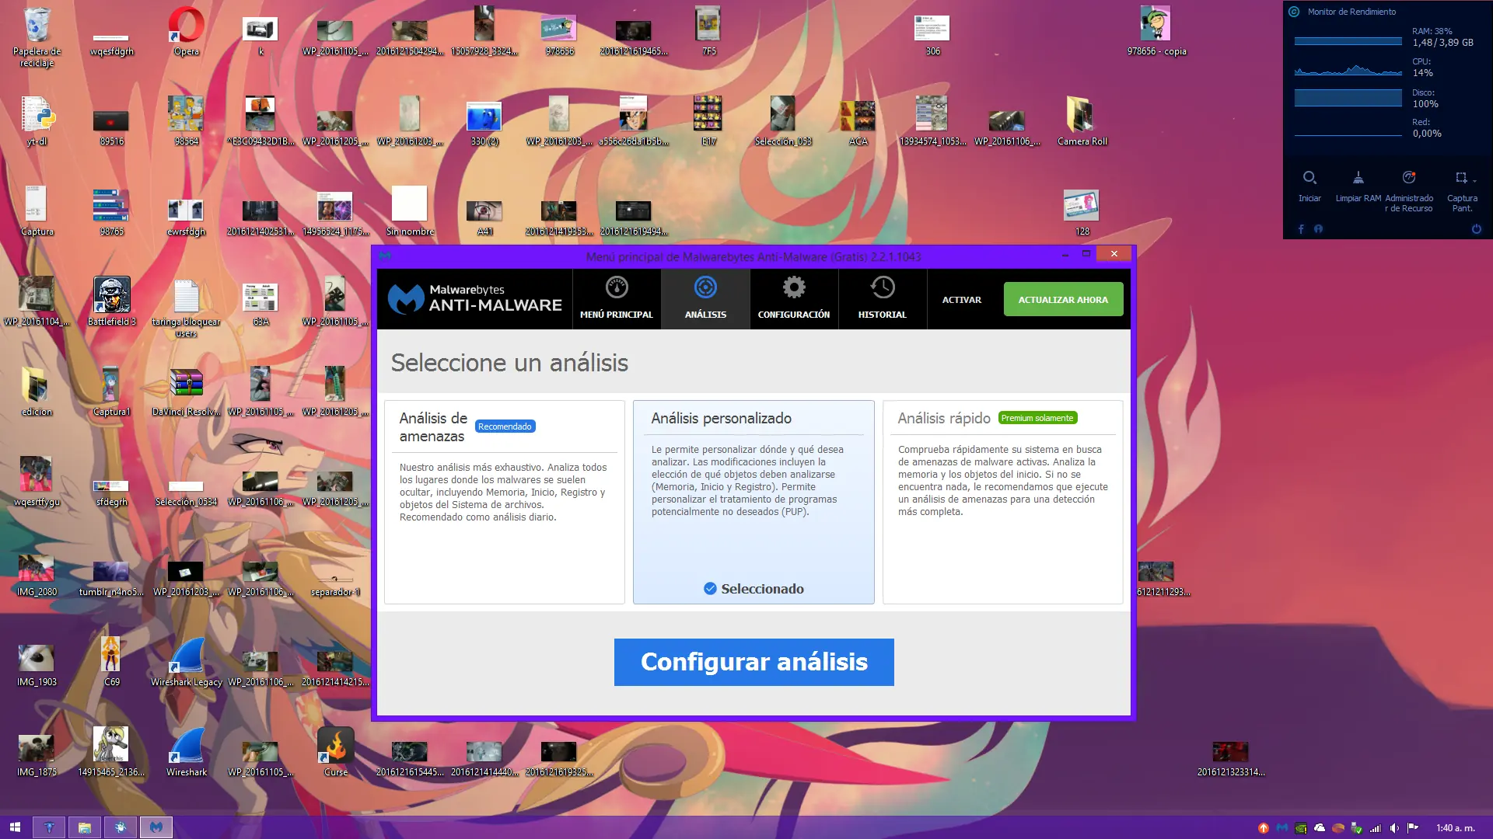
Task: Click the Facebook icon in Monitor widget
Action: pos(1301,229)
